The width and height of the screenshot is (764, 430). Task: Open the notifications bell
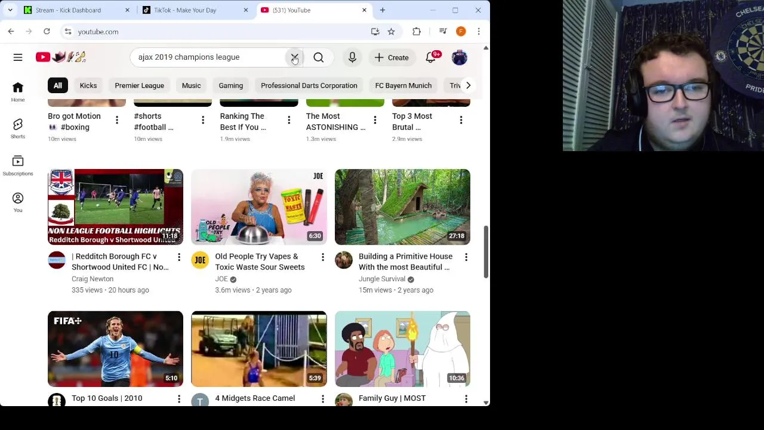point(430,57)
